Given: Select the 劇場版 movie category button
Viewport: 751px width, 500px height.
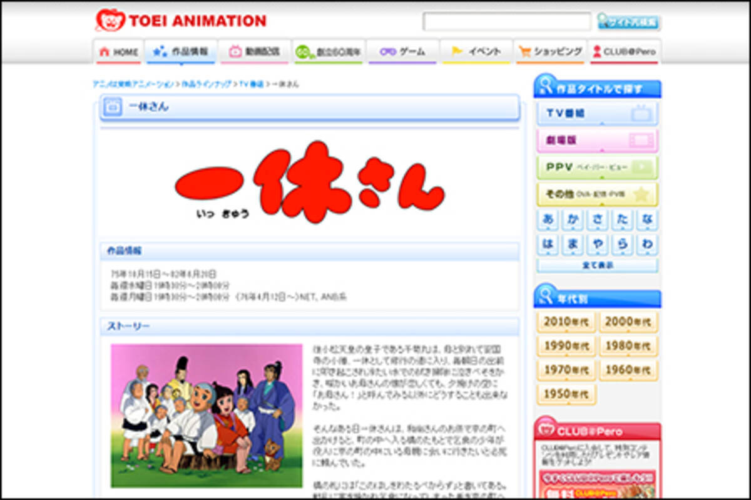Looking at the screenshot, I should coord(597,141).
